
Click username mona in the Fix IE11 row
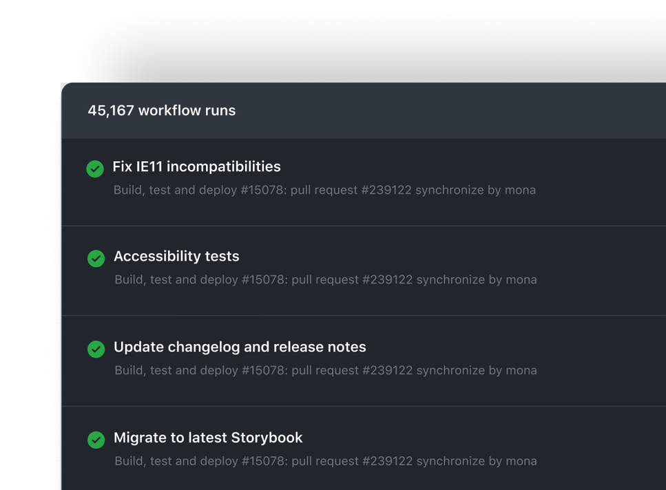tap(520, 190)
